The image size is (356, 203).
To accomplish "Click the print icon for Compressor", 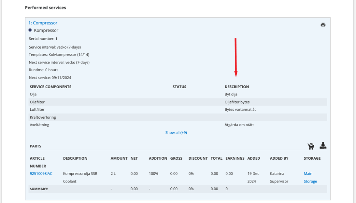I will [x=323, y=25].
